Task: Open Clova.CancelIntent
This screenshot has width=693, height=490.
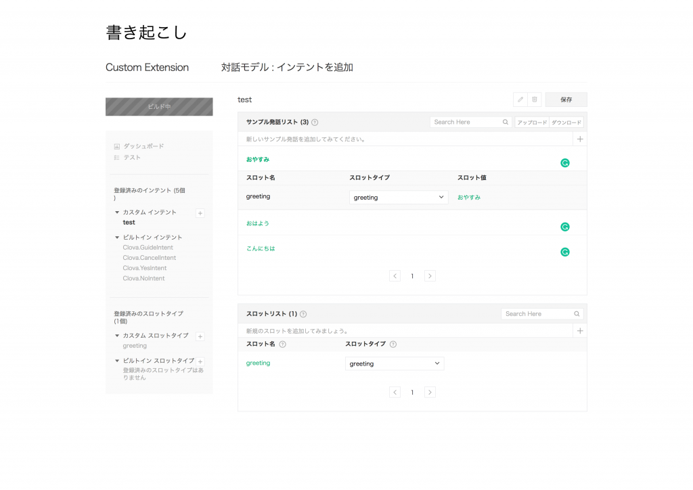Action: click(150, 258)
